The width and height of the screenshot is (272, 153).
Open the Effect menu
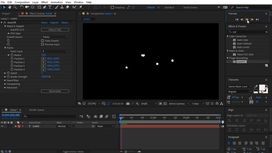pos(44,2)
